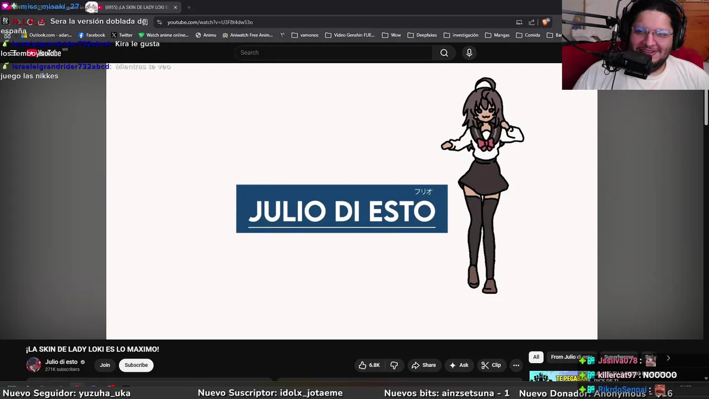Open Aniwatch Free Anime bookmark
This screenshot has height=399, width=709.
[x=248, y=35]
